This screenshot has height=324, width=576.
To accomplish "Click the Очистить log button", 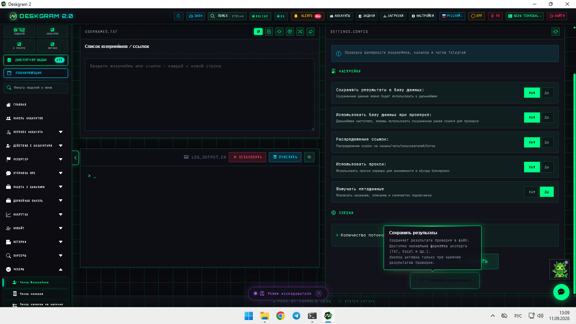I will (x=285, y=157).
